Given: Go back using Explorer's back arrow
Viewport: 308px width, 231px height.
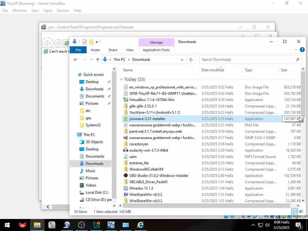Looking at the screenshot, I should 75,60.
